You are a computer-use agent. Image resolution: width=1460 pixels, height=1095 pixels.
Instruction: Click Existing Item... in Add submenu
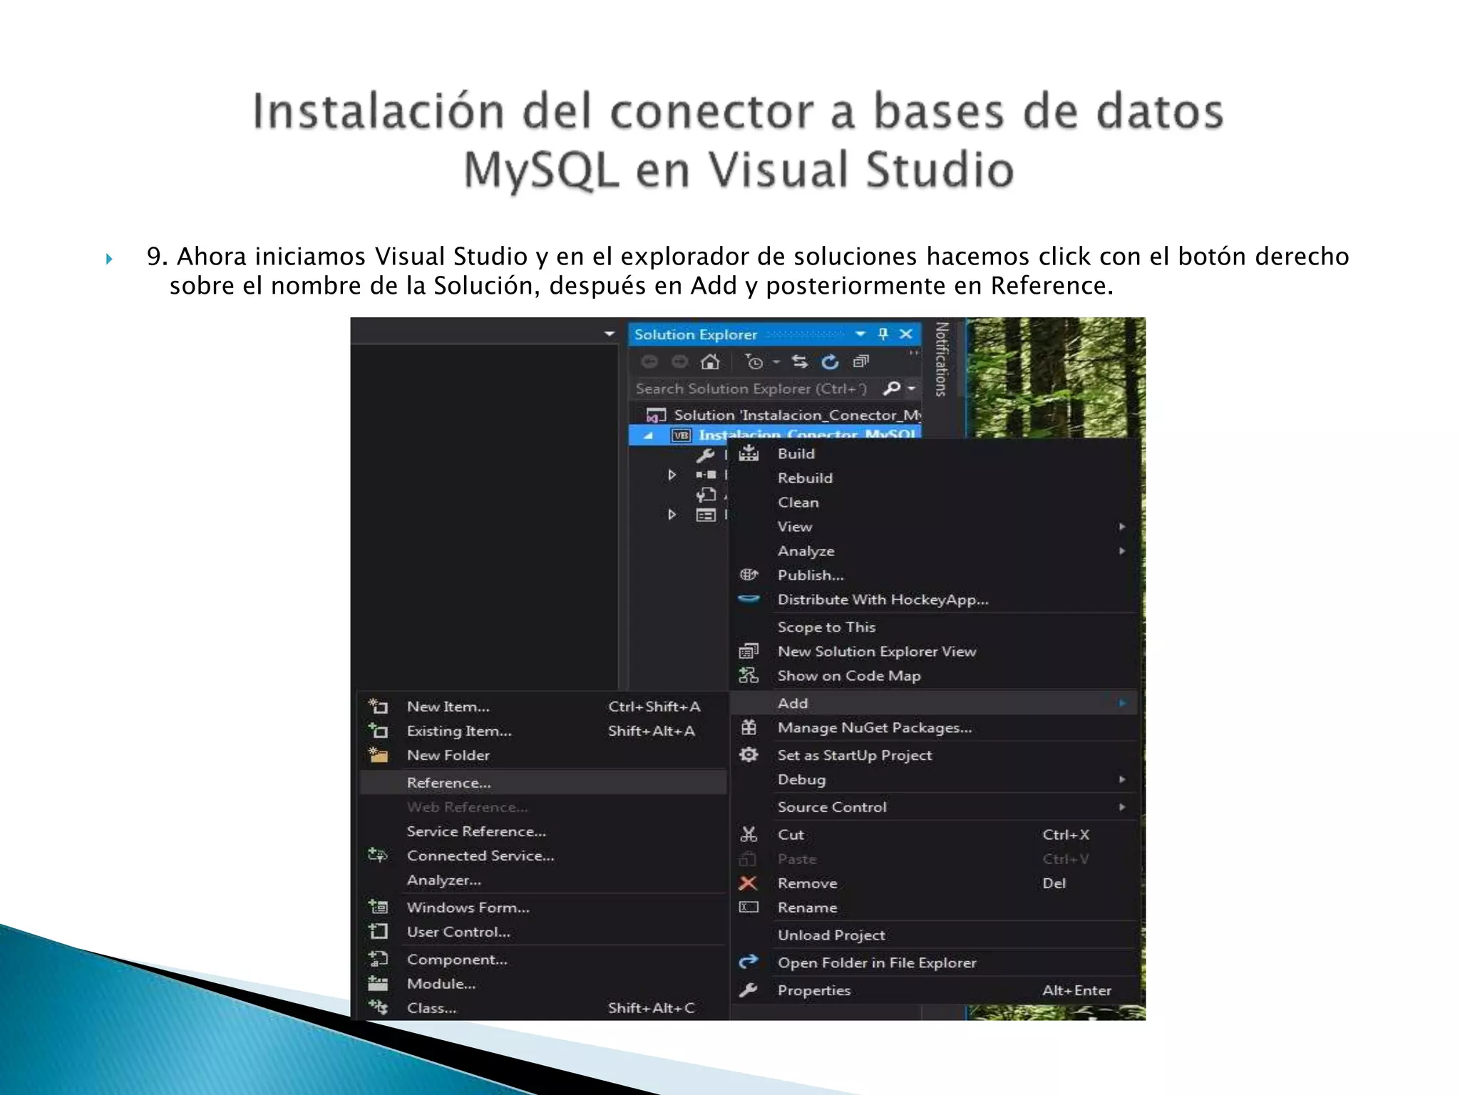pyautogui.click(x=543, y=731)
